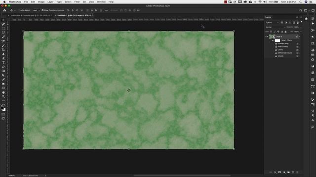Open the Kind filter dropdown
The image size is (316, 177).
[x=272, y=23]
